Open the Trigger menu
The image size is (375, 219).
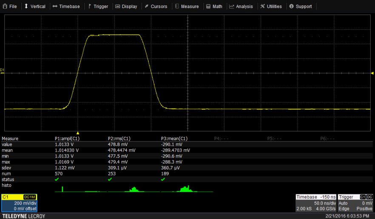coord(98,6)
